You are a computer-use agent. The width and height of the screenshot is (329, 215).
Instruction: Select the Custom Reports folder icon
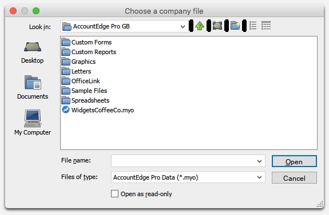[66, 52]
